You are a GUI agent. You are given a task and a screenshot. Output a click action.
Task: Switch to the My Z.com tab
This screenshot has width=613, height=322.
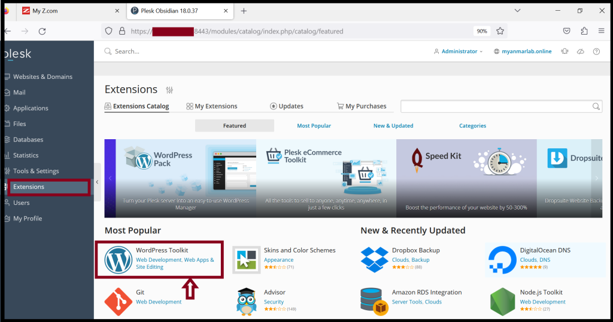[69, 11]
